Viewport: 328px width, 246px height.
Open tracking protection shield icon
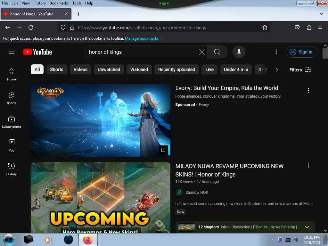click(x=63, y=28)
